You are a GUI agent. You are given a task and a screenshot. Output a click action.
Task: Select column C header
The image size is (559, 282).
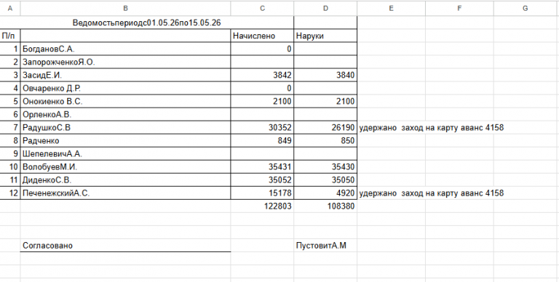[262, 8]
